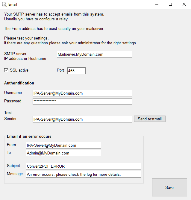191x200 pixels.
Task: Click the test Sender address field
Action: 82,119
